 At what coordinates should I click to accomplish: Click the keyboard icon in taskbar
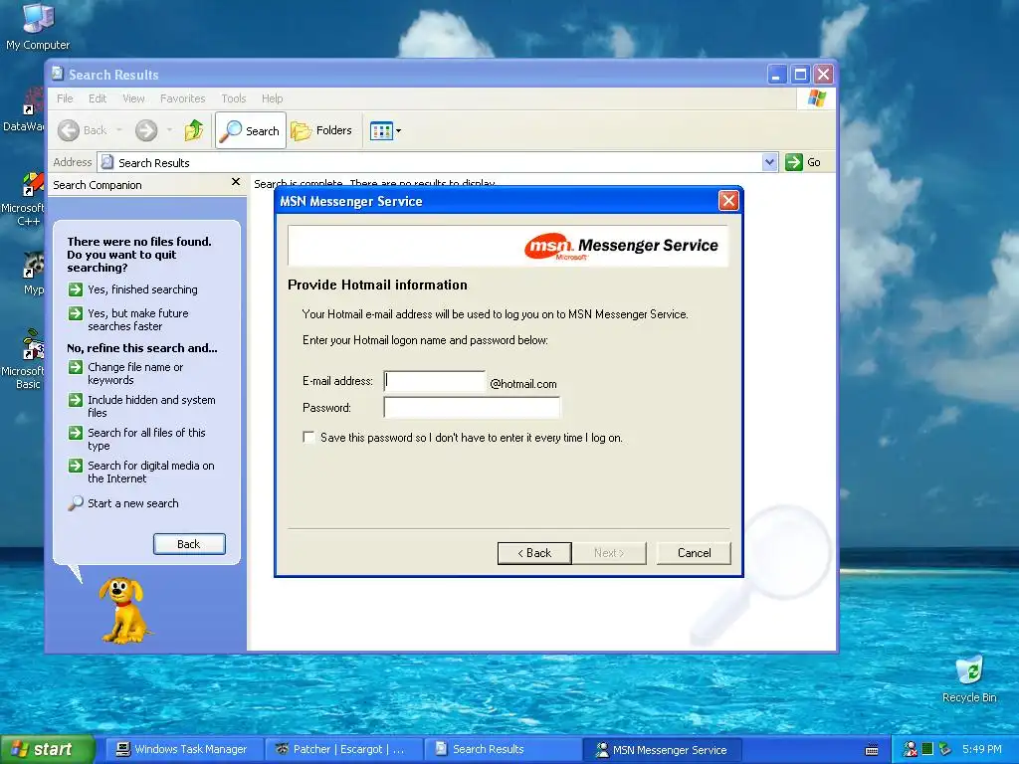point(872,750)
